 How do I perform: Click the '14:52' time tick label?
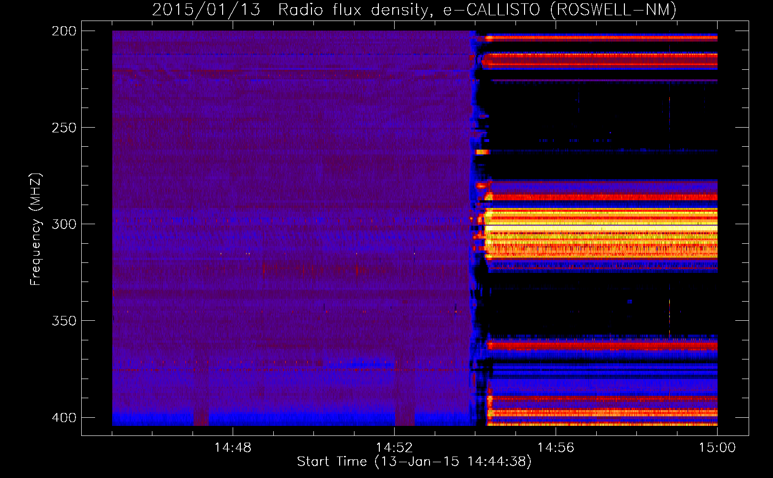tap(394, 448)
